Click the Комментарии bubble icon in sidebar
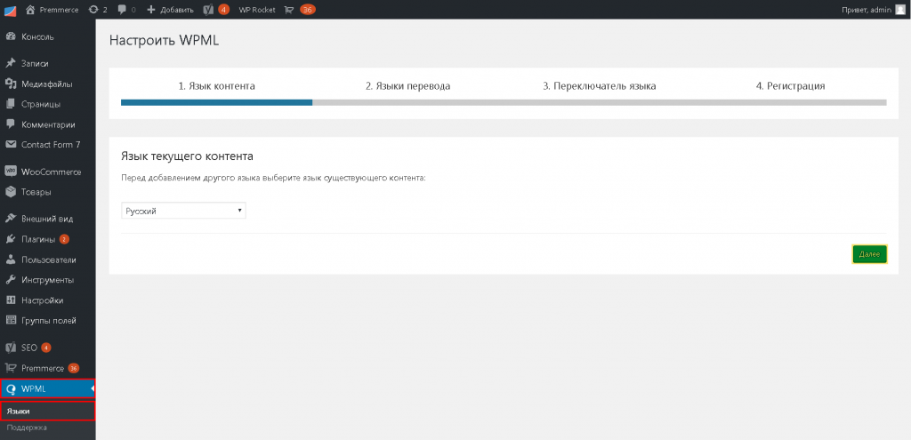Image resolution: width=911 pixels, height=440 pixels. point(10,124)
